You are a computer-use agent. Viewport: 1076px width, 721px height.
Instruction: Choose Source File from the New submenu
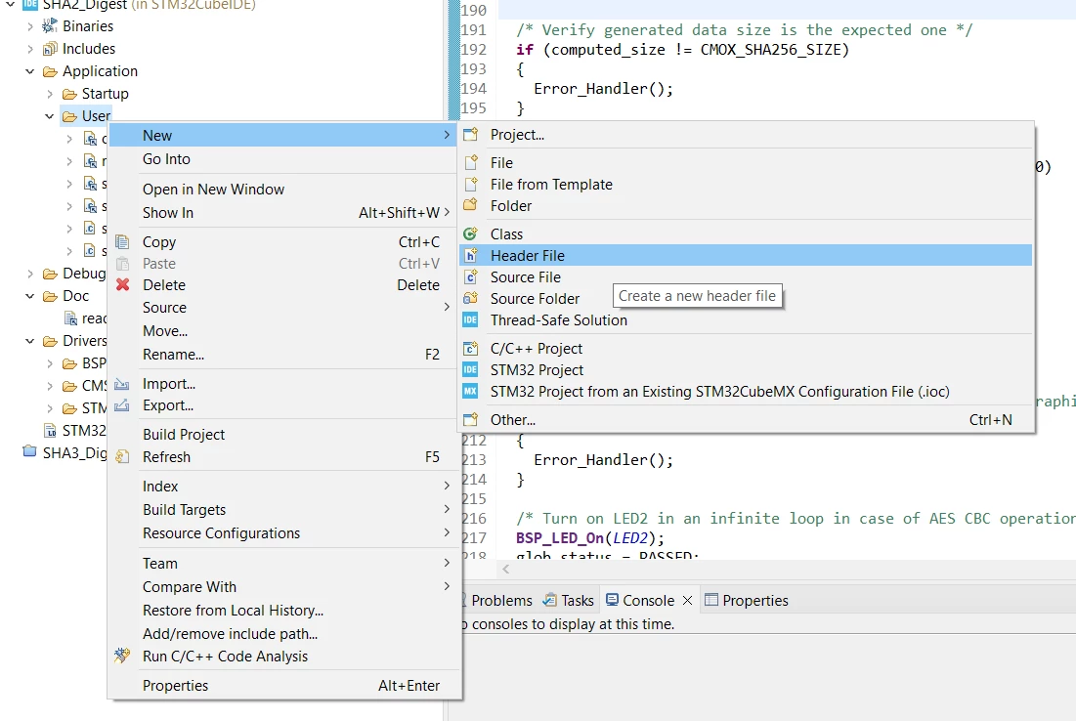(746, 277)
